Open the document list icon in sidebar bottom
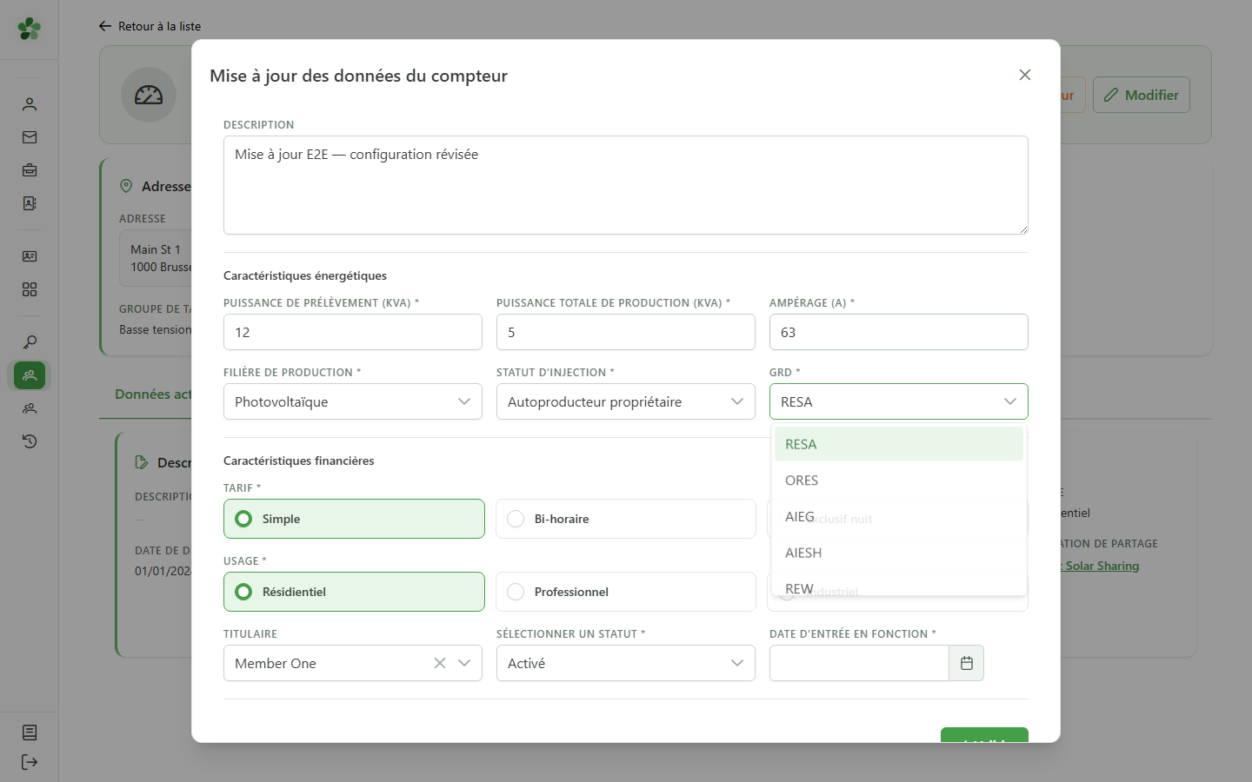This screenshot has height=782, width=1252. 30,732
